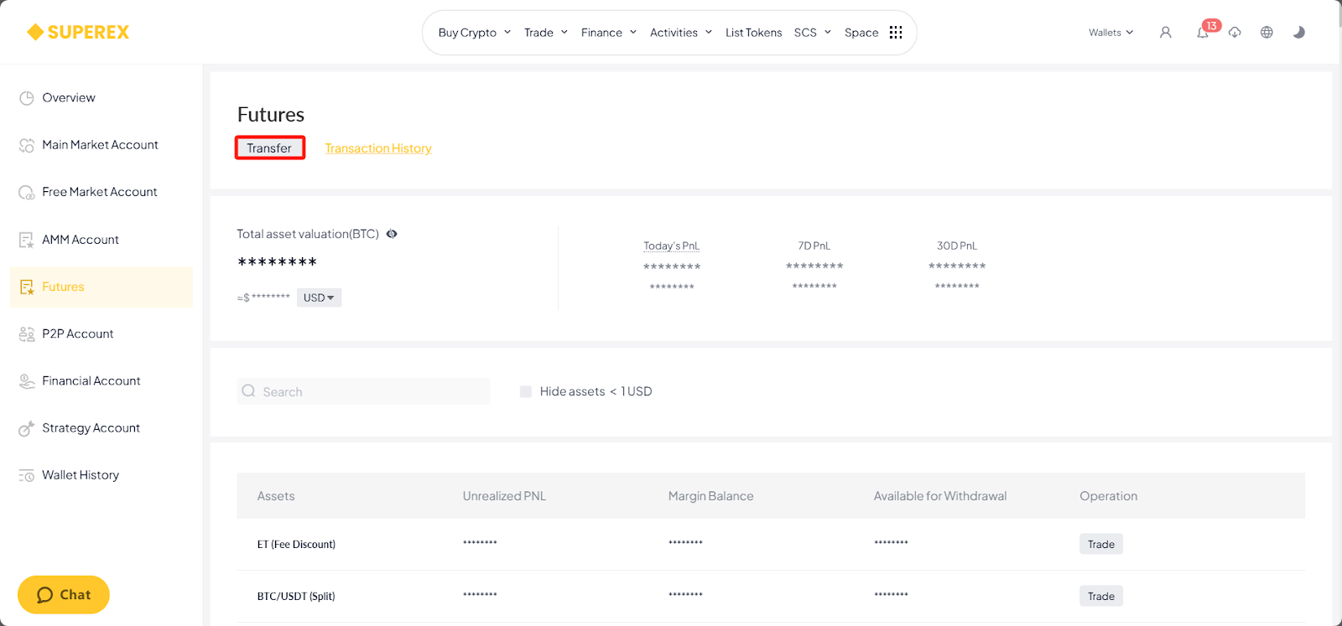This screenshot has height=626, width=1342.
Task: Click the Financial Account icon
Action: click(x=27, y=380)
